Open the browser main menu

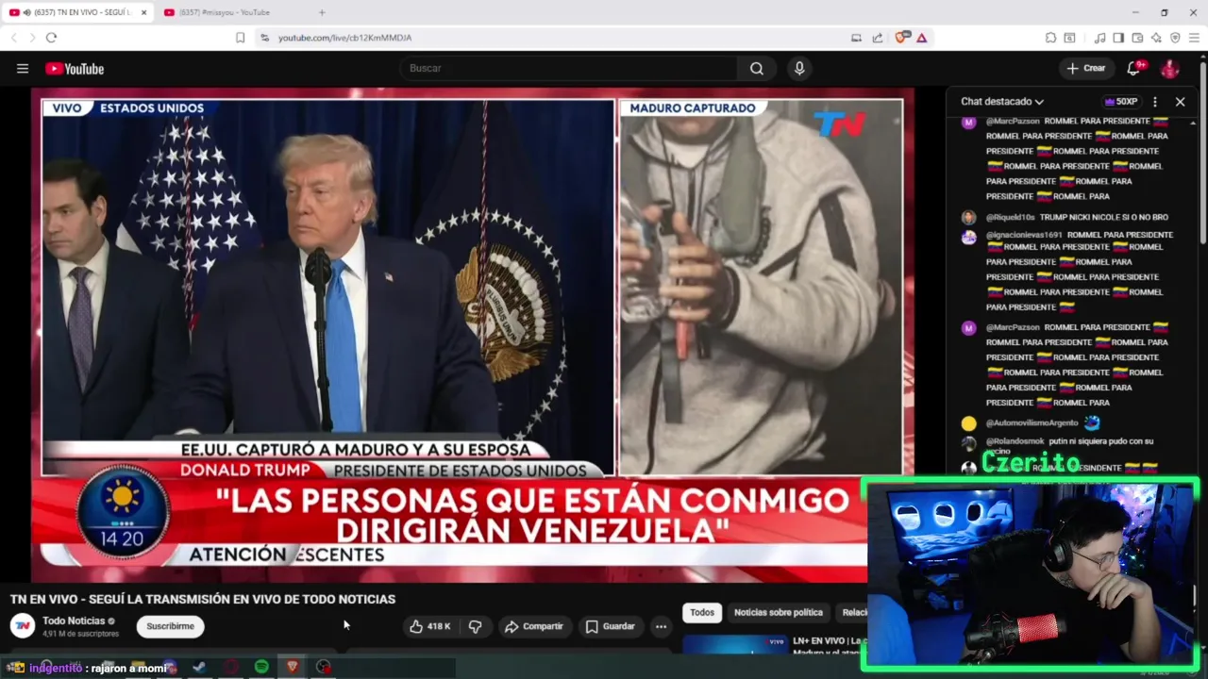1194,38
